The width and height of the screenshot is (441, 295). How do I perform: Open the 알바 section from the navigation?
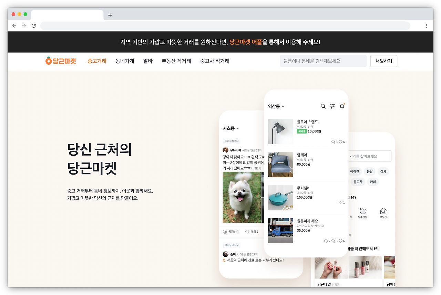148,61
